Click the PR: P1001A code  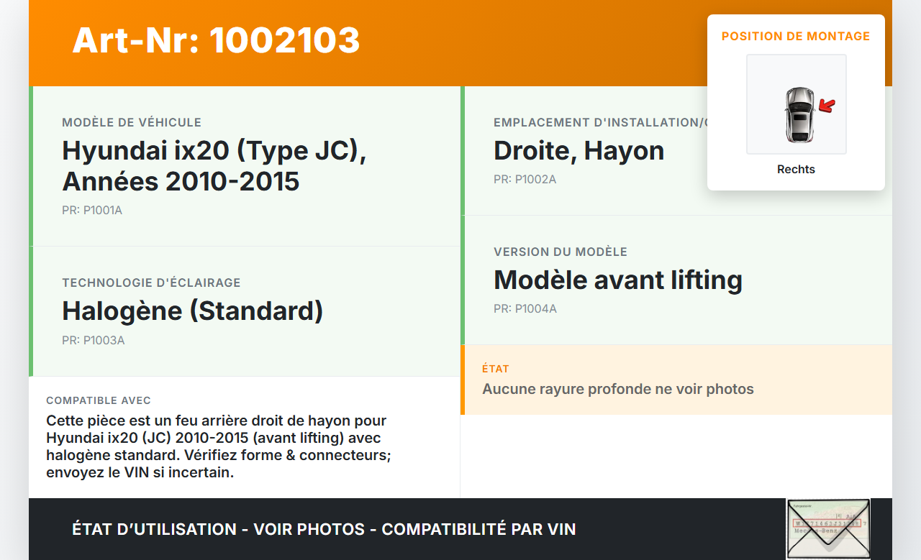tap(92, 211)
